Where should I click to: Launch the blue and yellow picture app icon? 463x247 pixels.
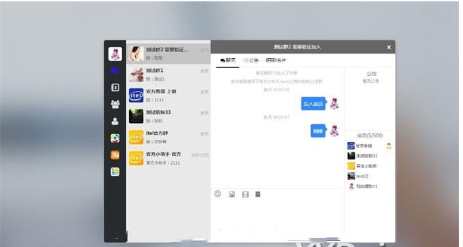coord(115,172)
